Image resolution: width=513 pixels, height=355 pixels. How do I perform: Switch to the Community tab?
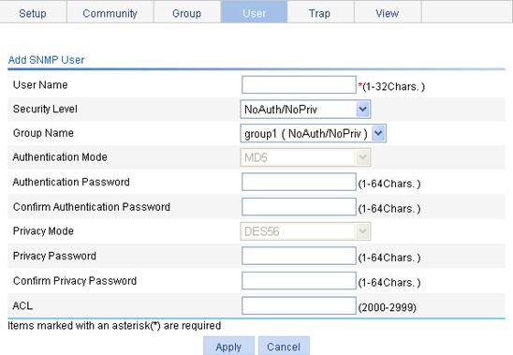(x=110, y=13)
